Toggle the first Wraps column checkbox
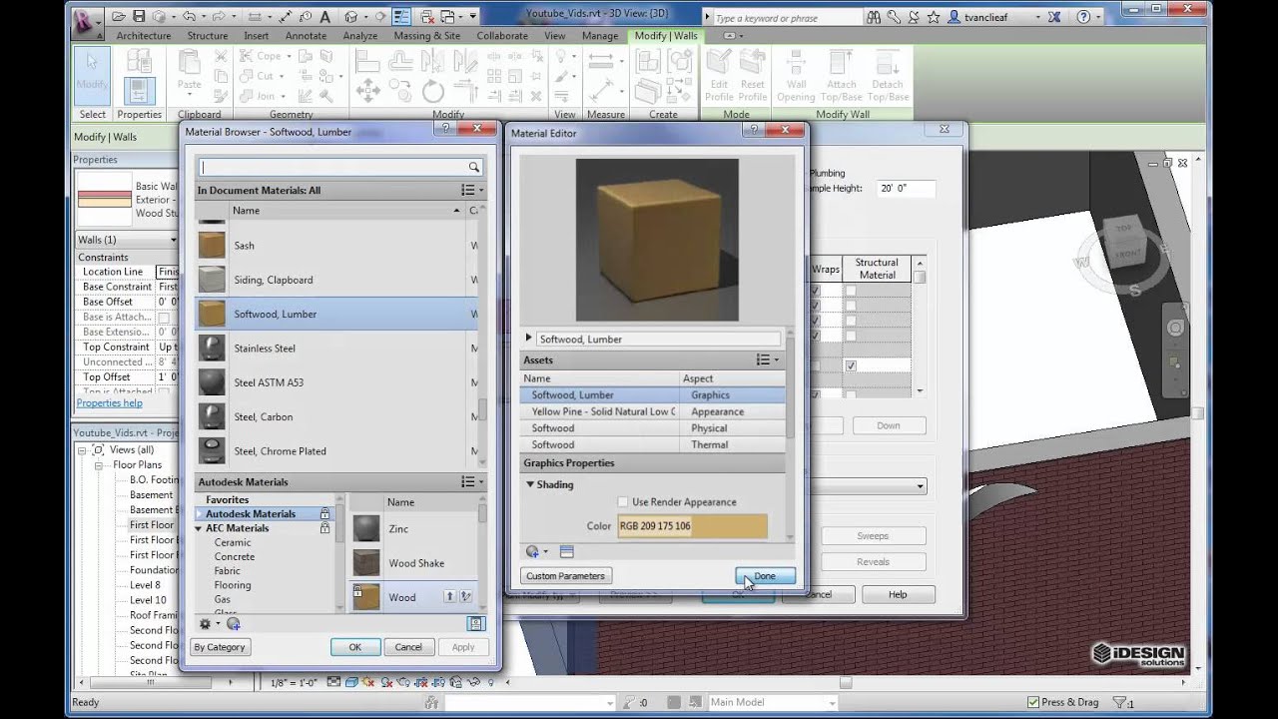Image resolution: width=1278 pixels, height=719 pixels. coord(815,291)
